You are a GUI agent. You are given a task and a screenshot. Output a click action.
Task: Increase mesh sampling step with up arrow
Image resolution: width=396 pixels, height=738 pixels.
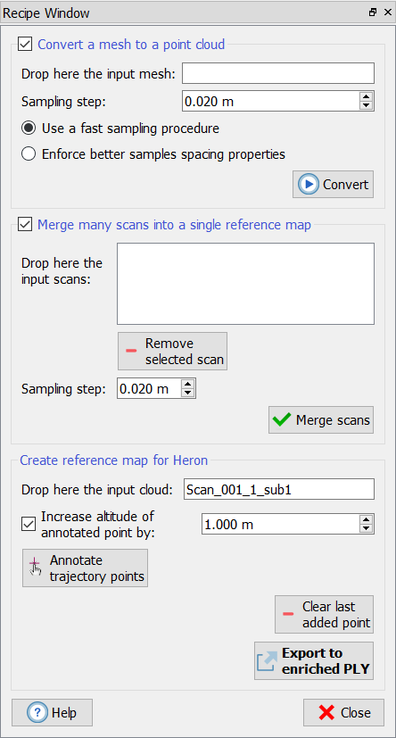pos(366,96)
